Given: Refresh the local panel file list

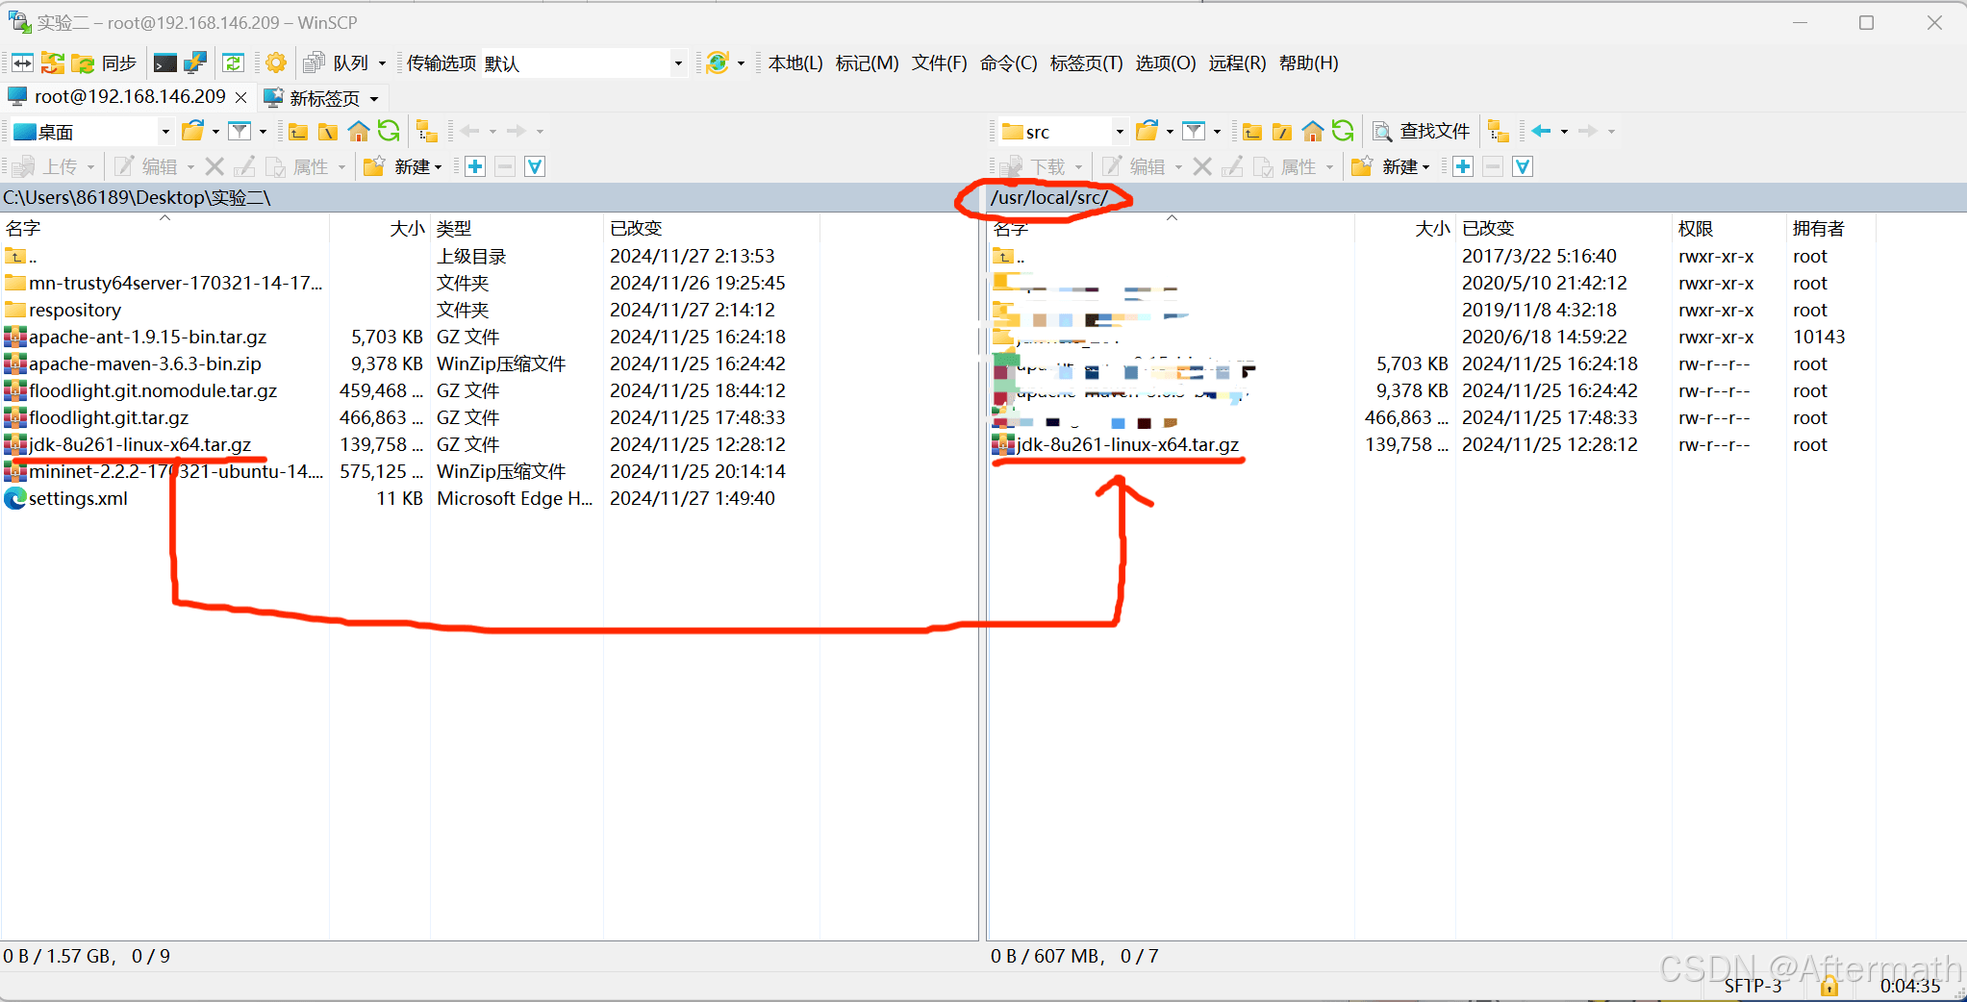Looking at the screenshot, I should (389, 131).
